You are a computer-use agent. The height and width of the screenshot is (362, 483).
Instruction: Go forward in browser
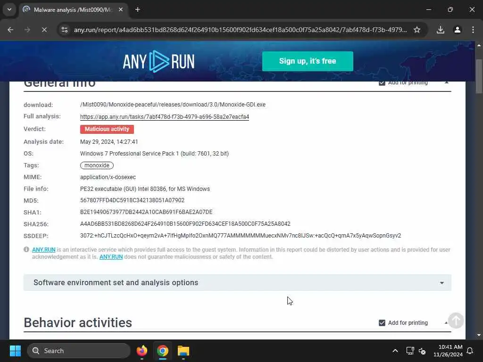pos(27,30)
